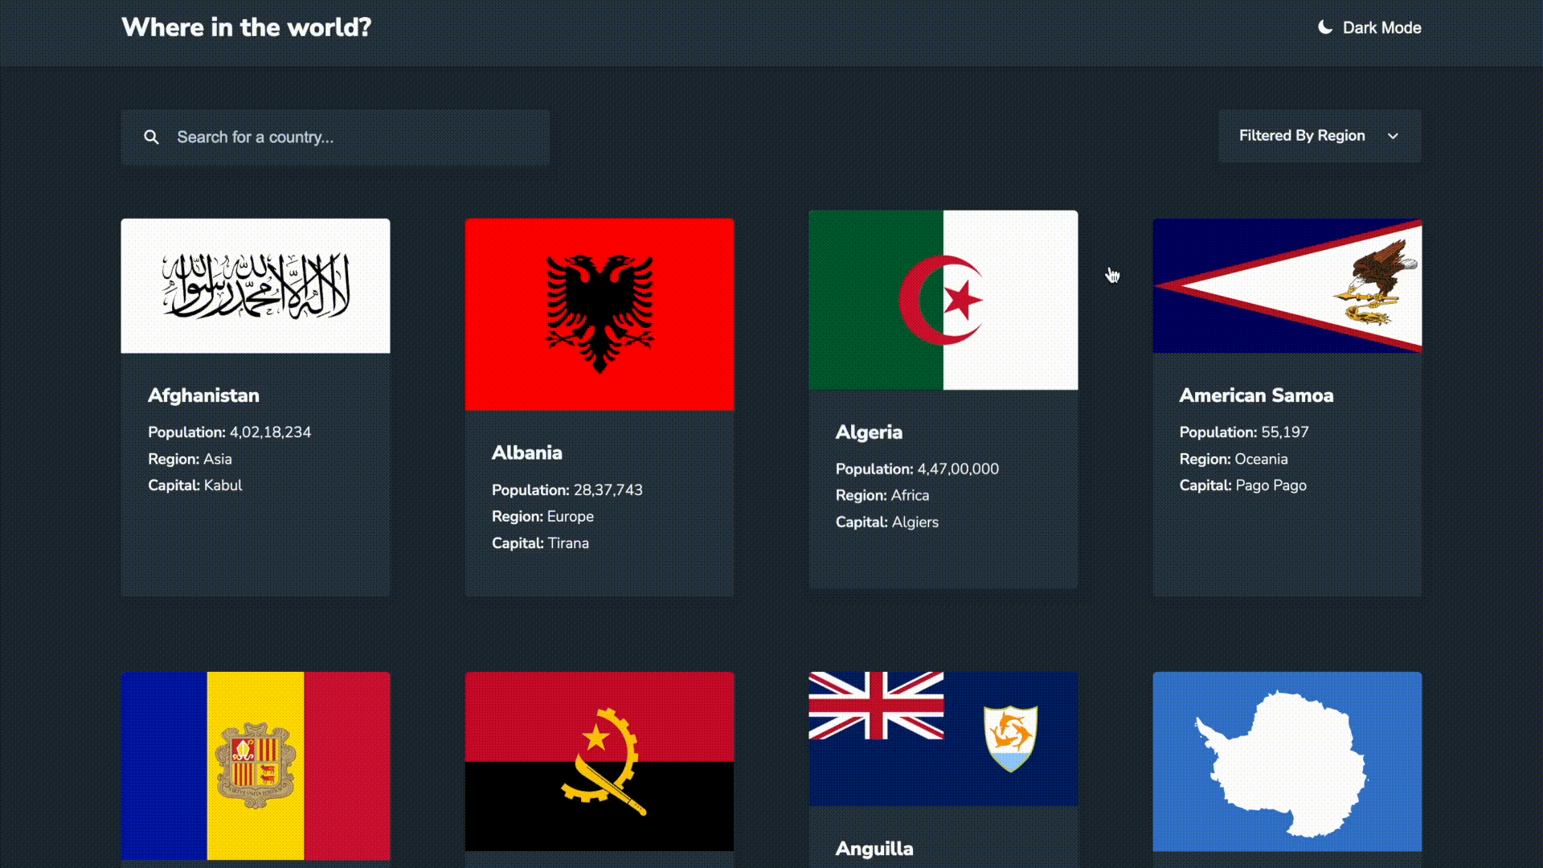Open the Antarctica flag image
This screenshot has height=868, width=1543.
tap(1287, 761)
